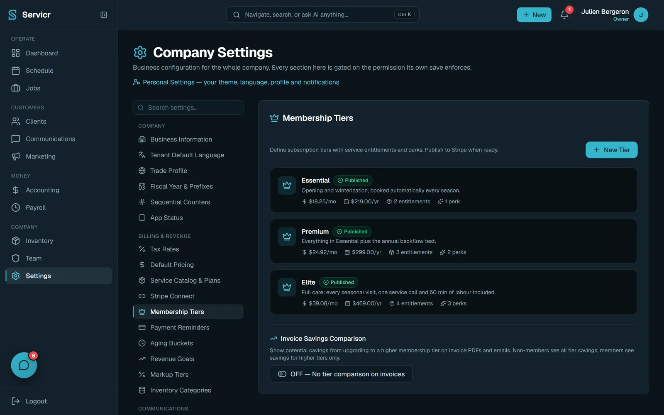Click the Julien Bergeron avatar
The image size is (664, 415).
(641, 15)
